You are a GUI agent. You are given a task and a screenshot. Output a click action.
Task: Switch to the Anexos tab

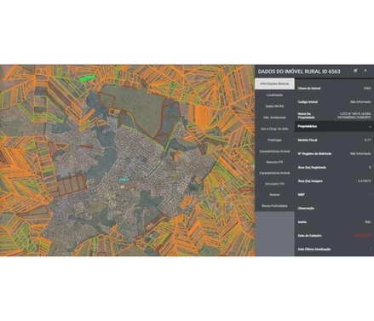point(274,195)
